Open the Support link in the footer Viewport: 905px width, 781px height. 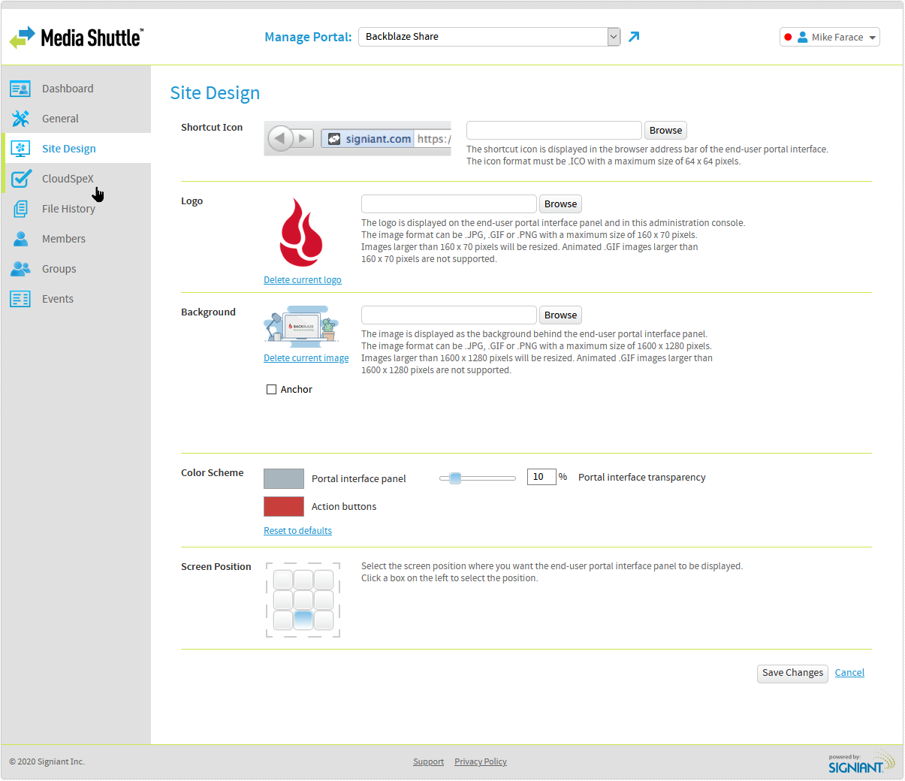428,761
